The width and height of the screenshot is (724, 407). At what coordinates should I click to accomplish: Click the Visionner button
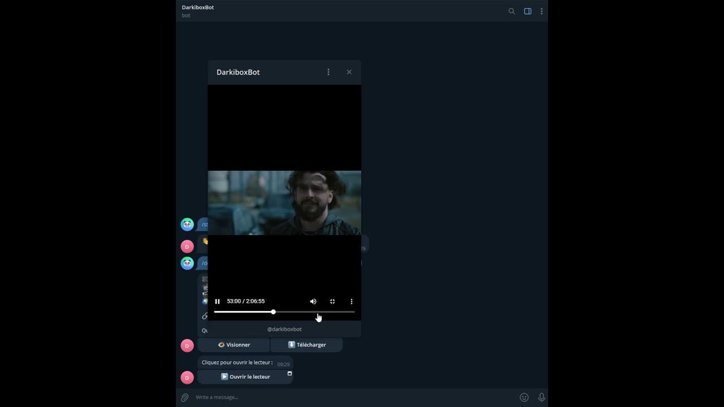click(234, 345)
